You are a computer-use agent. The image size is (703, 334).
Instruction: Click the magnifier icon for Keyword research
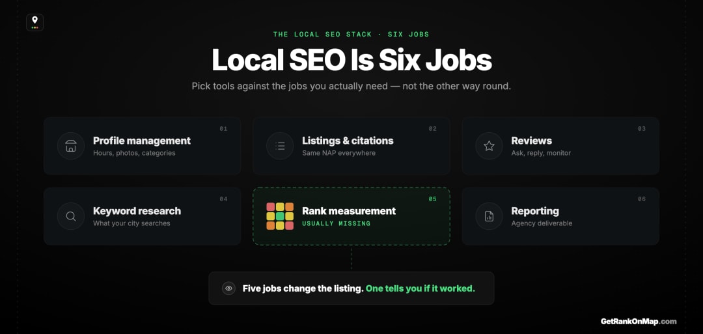pyautogui.click(x=71, y=216)
